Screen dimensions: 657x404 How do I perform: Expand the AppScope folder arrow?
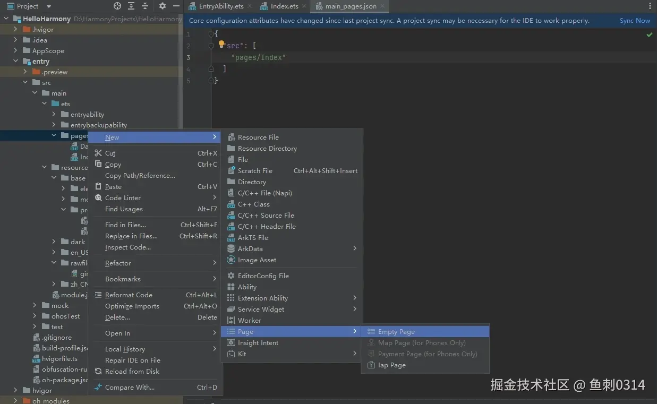click(16, 50)
